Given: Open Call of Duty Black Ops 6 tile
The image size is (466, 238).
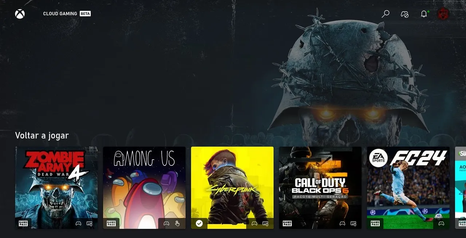Looking at the screenshot, I should click(320, 188).
